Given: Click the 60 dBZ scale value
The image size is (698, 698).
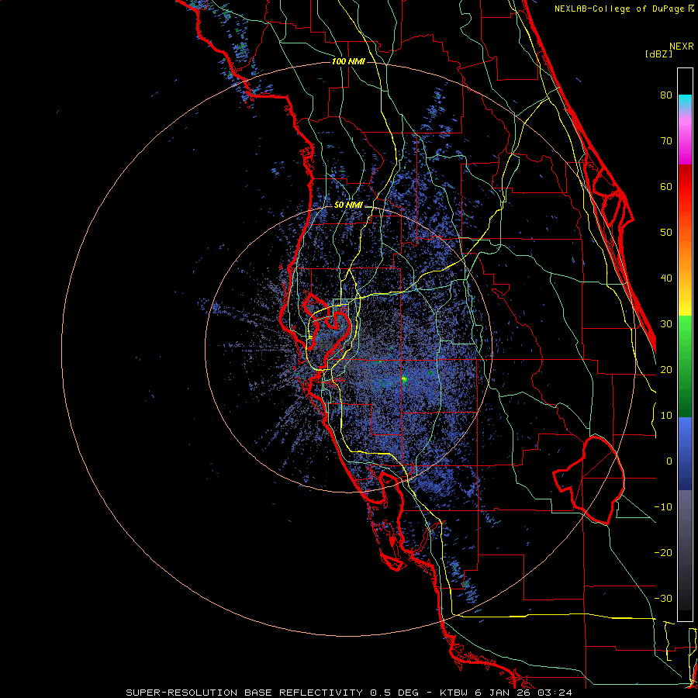Looking at the screenshot, I should click(x=666, y=186).
